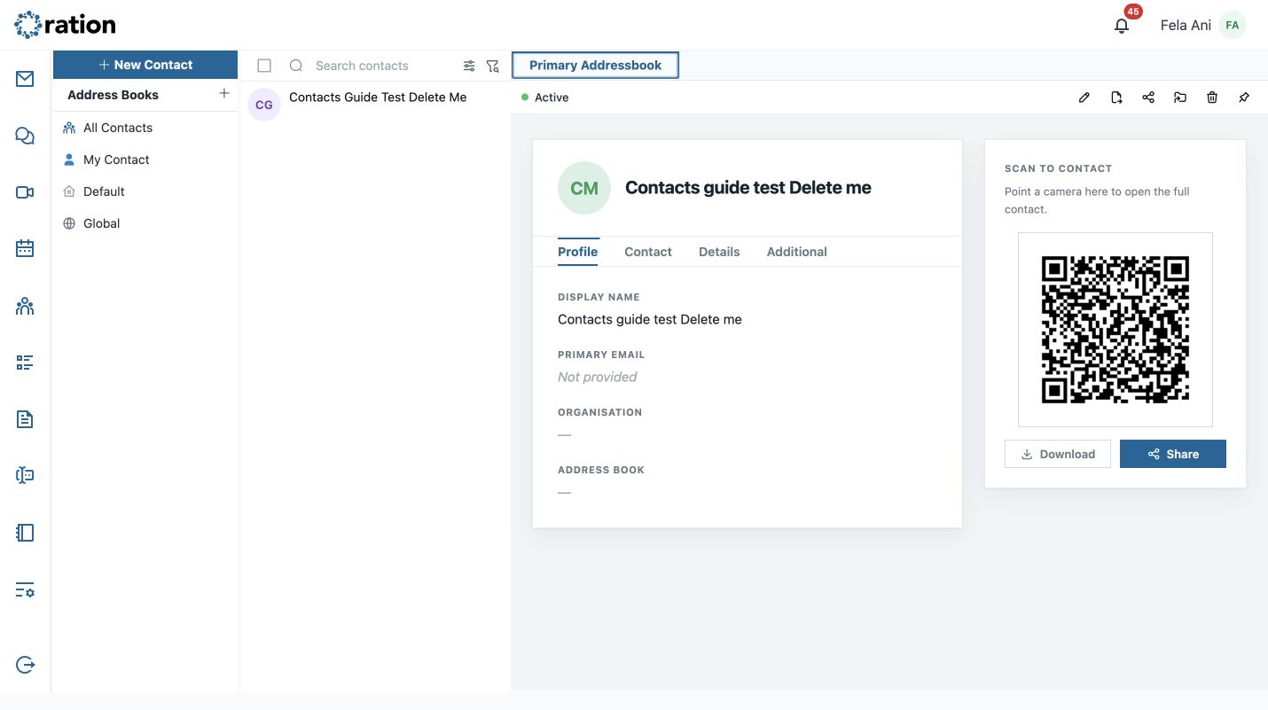Download the contact QR code
The width and height of the screenshot is (1268, 710).
[1058, 454]
